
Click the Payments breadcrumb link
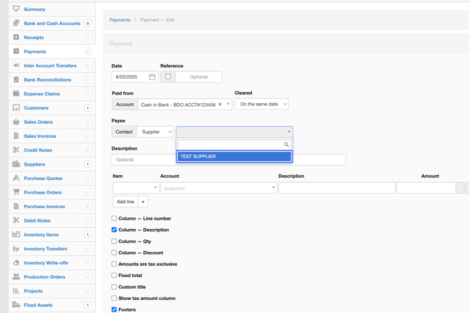point(120,20)
